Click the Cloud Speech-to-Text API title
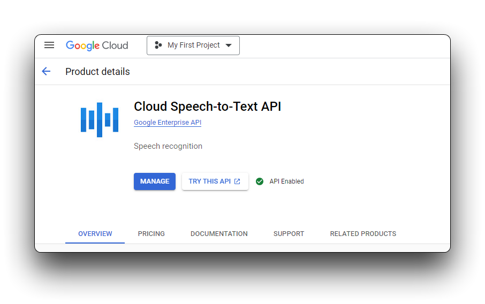Screen dimensions: 485x304 [208, 107]
